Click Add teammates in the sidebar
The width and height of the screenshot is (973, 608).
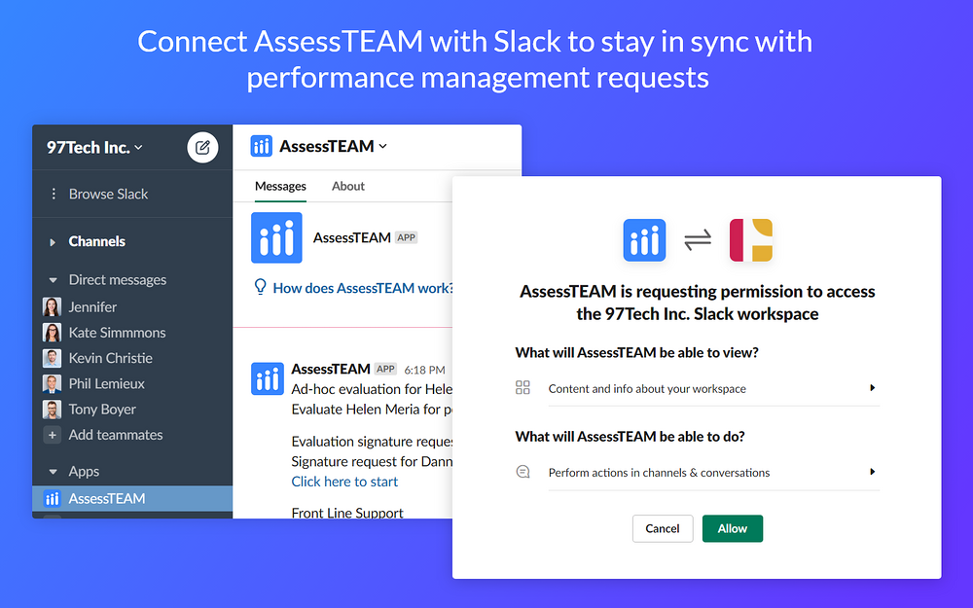coord(116,435)
